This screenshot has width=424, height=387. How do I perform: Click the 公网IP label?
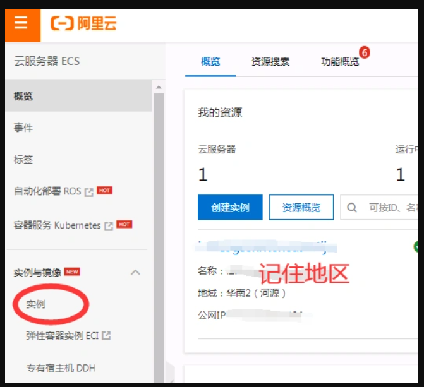(212, 315)
